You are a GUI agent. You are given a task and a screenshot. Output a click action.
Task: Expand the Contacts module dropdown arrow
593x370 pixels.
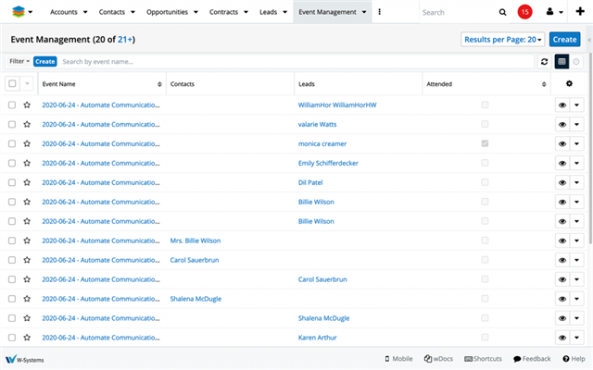[132, 12]
